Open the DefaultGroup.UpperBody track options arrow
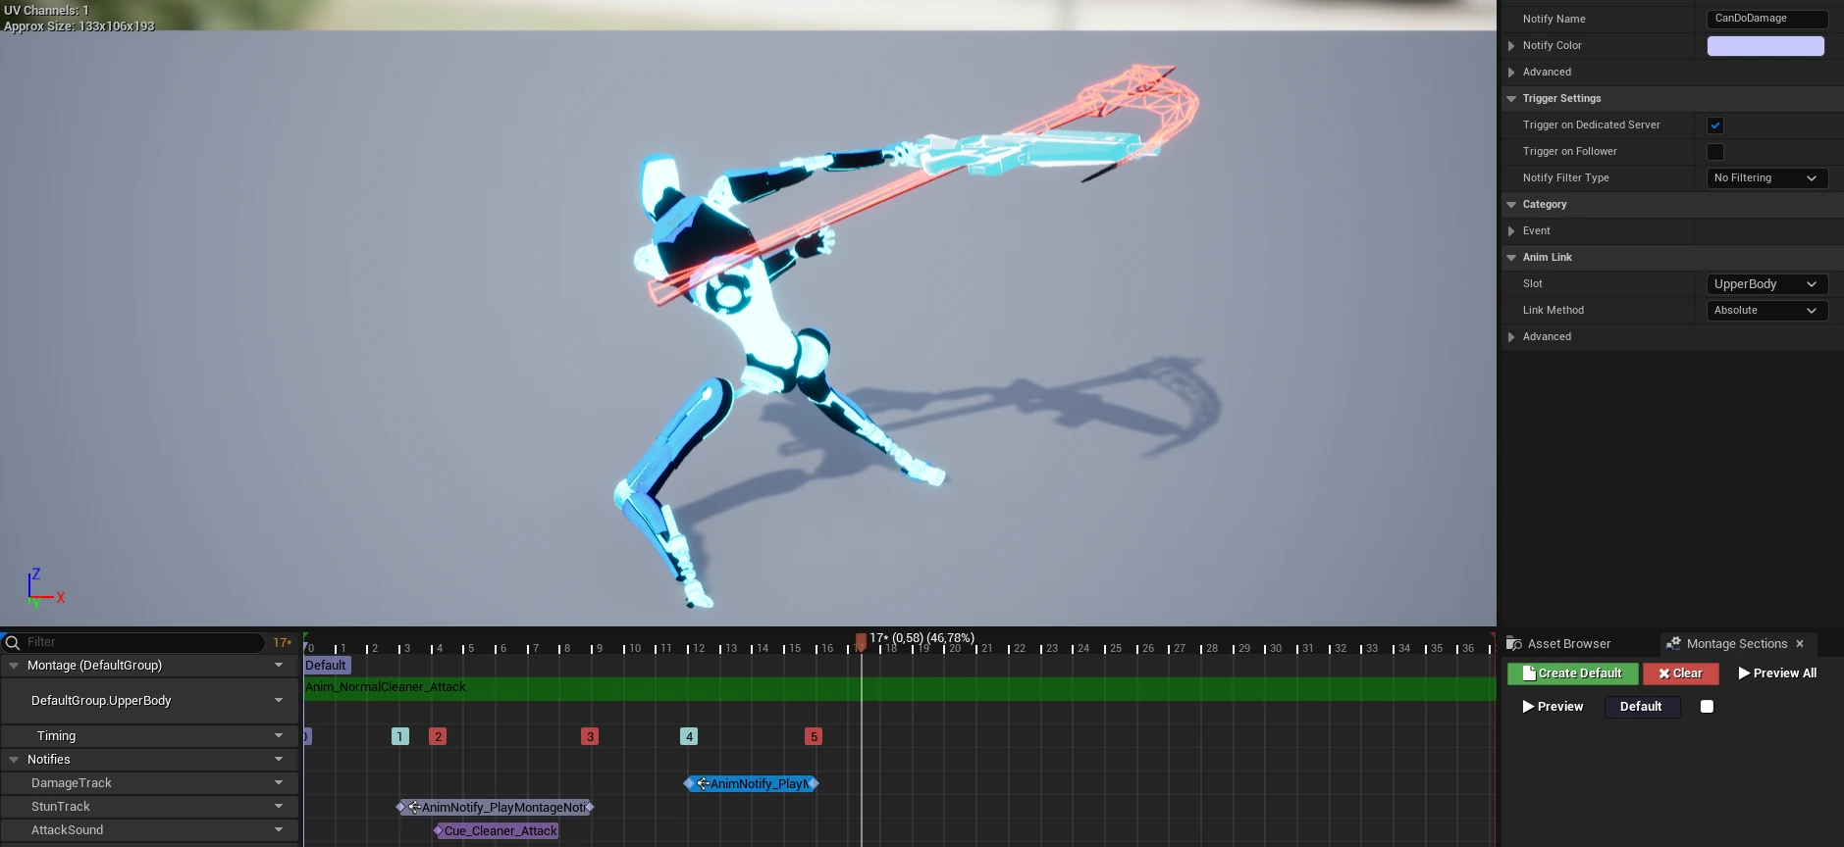This screenshot has height=847, width=1844. pos(279,701)
